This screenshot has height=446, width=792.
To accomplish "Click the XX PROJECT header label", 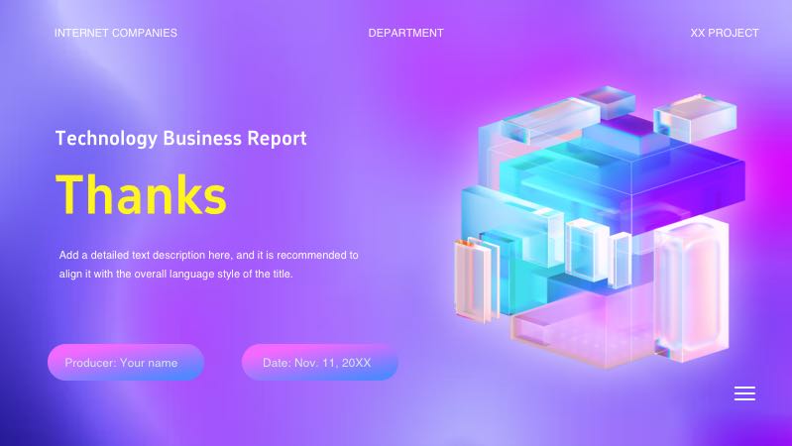I will click(x=724, y=33).
